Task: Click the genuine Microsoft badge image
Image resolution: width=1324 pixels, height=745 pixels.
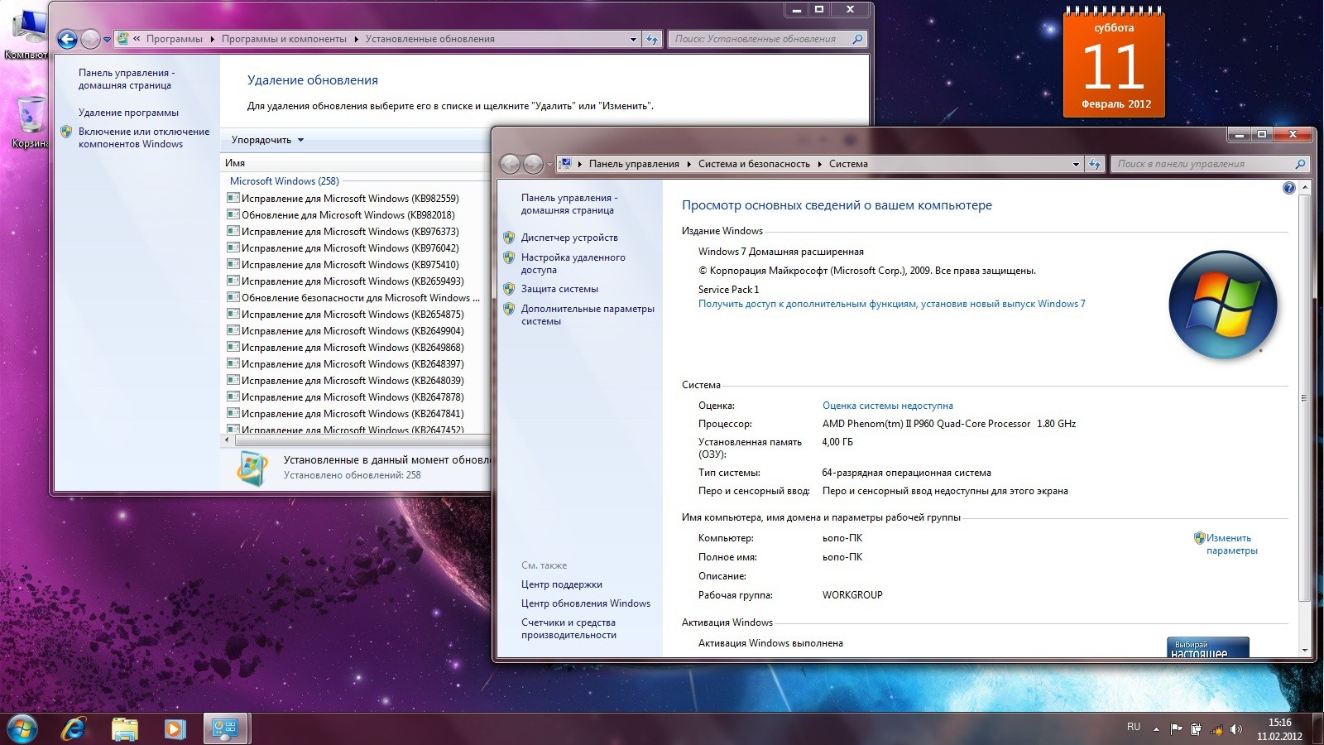Action: pyautogui.click(x=1207, y=647)
